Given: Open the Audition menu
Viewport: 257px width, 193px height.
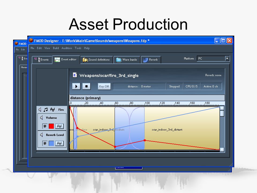Looking at the screenshot, I should pos(67,48).
